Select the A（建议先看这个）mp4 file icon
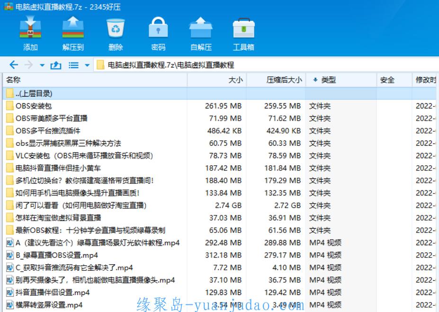Screen dimensions: 439x312 pyautogui.click(x=10, y=242)
